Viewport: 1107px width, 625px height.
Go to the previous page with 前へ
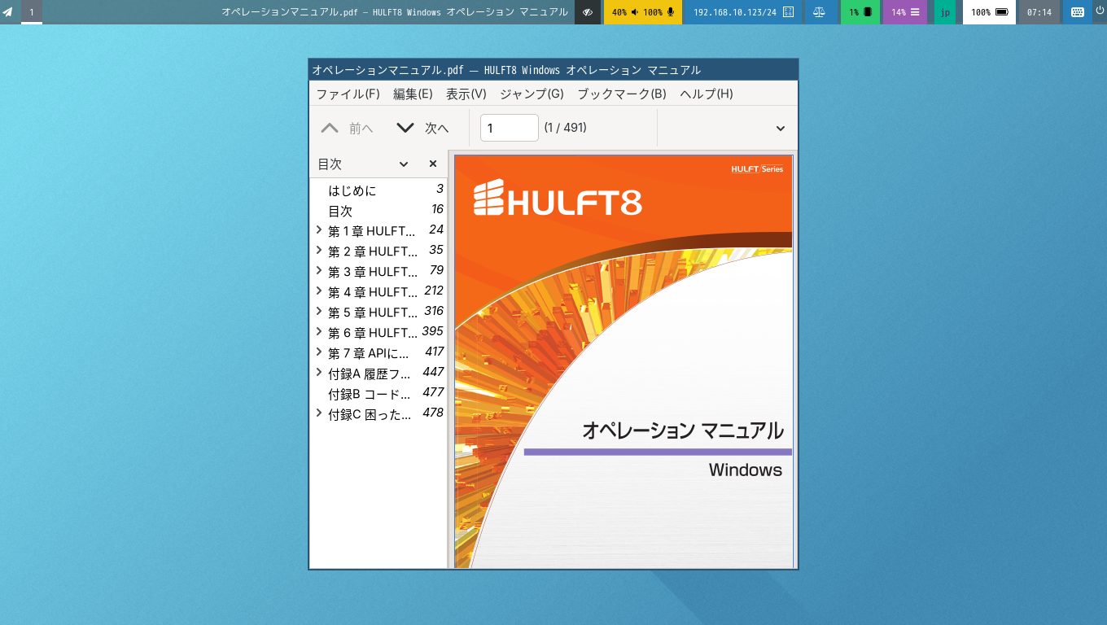348,128
